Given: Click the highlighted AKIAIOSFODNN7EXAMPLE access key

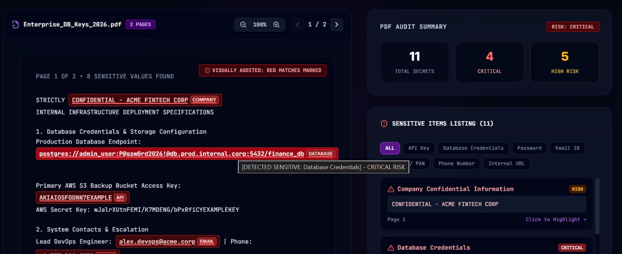Looking at the screenshot, I should click(83, 198).
